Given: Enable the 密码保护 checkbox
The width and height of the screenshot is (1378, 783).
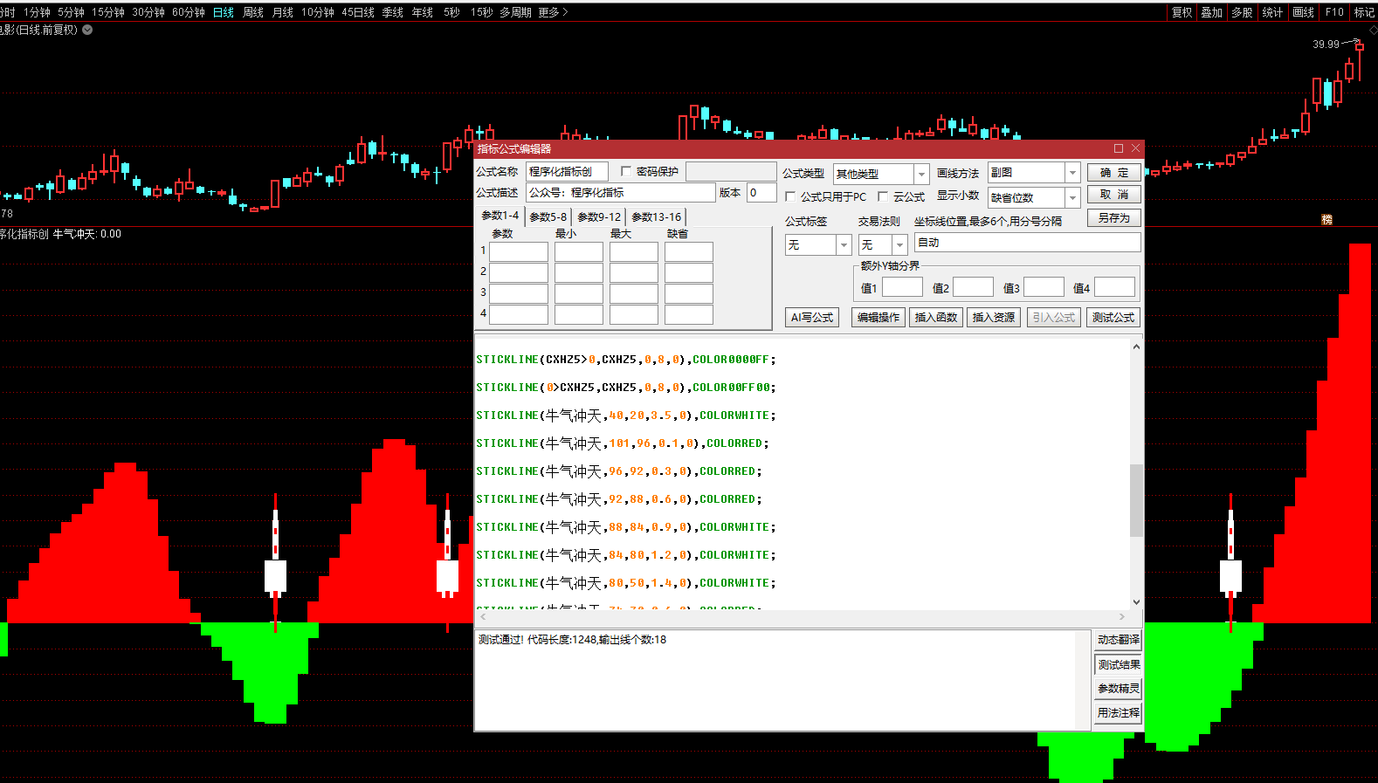Looking at the screenshot, I should [626, 172].
